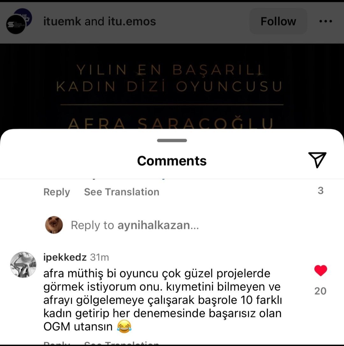Viewport: 344px width, 346px height.
Task: Tap the 20 likes count
Action: pos(321,291)
